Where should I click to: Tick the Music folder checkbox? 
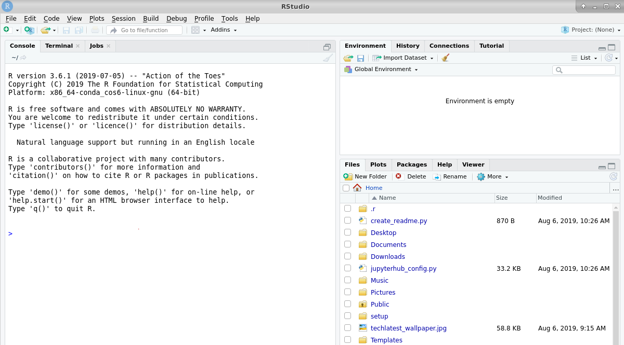[347, 280]
